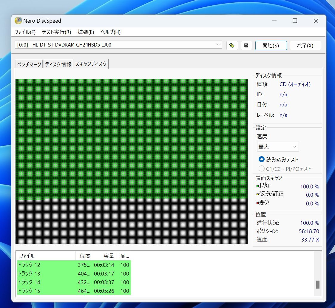
Task: Select the トラック 14 row
Action: pos(74,282)
